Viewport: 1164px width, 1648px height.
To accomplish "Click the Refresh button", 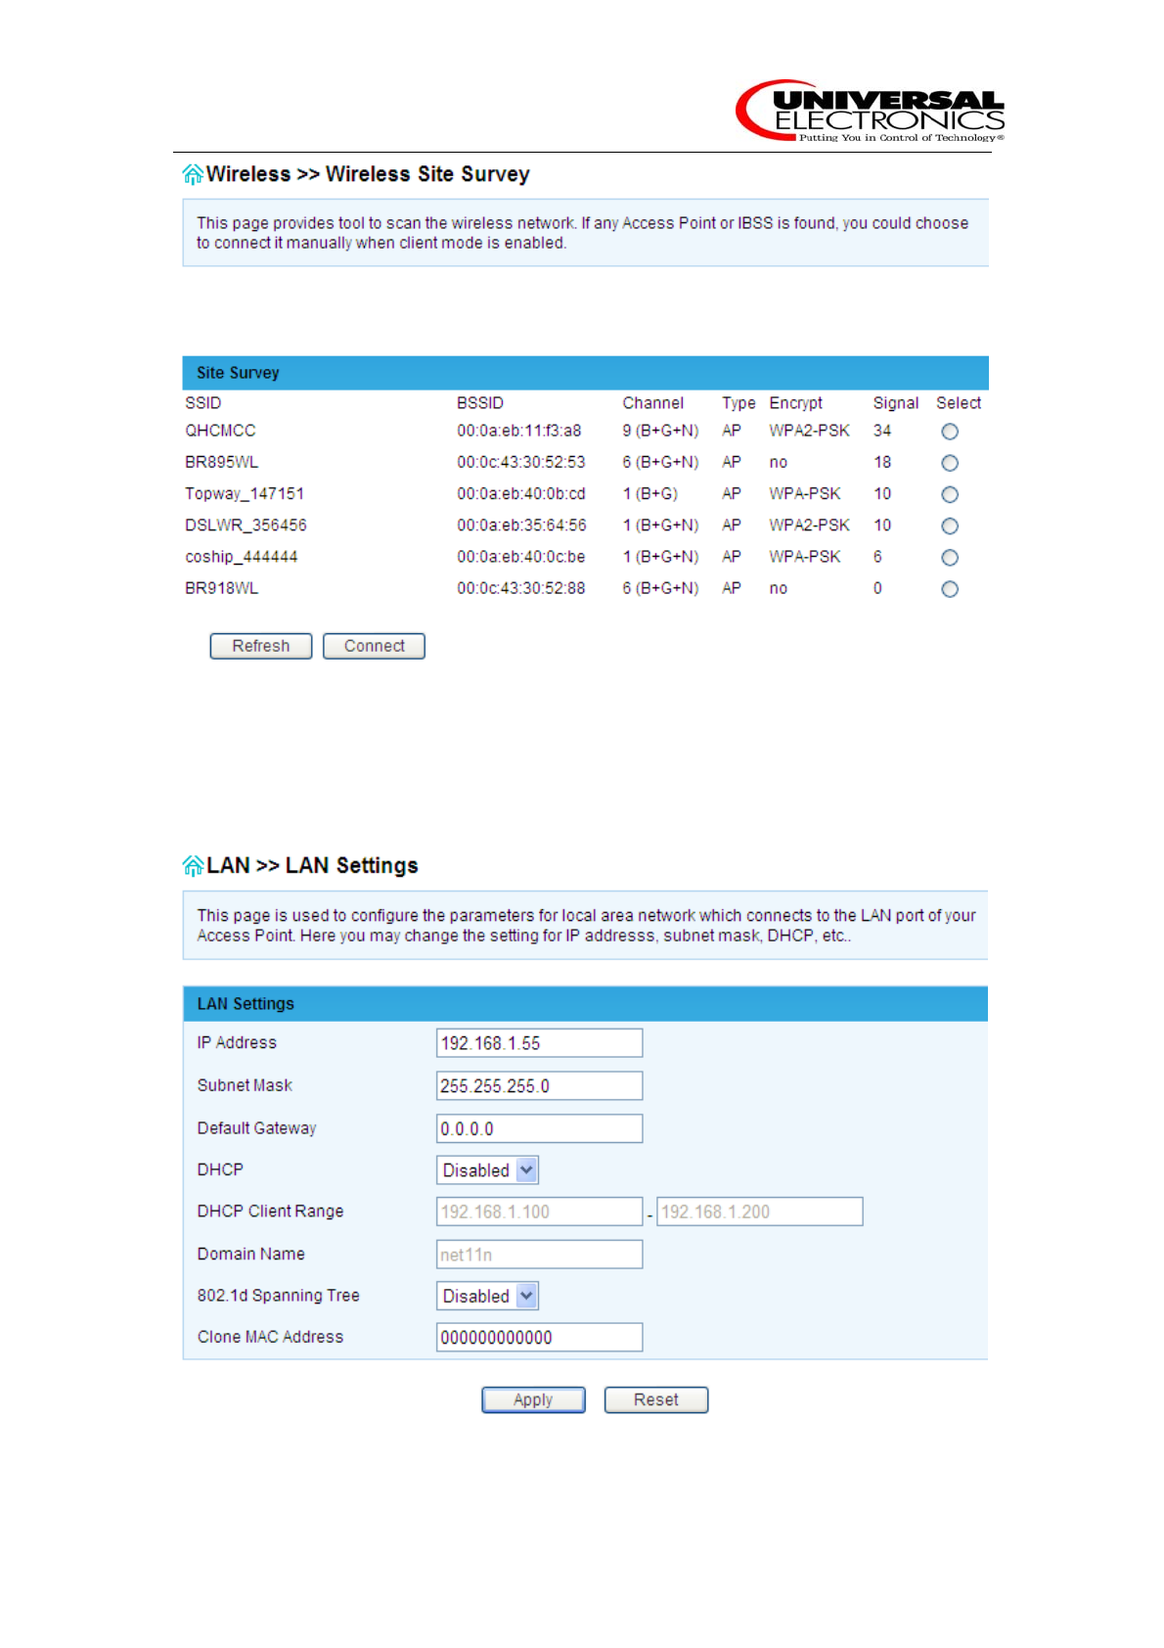I will click(x=261, y=646).
